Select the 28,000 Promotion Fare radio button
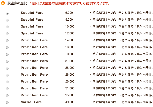The height and width of the screenshot is (107, 153). pyautogui.click(x=7, y=82)
